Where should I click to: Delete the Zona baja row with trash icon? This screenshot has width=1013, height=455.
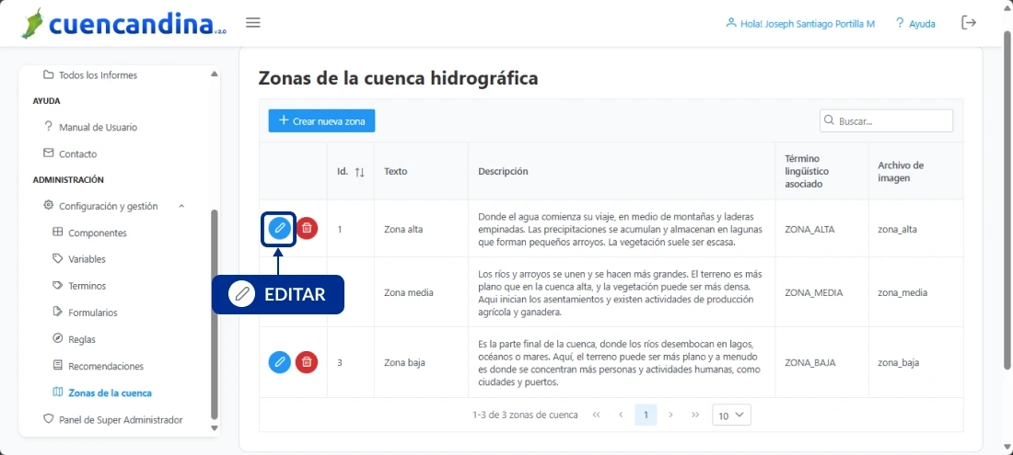pyautogui.click(x=308, y=362)
